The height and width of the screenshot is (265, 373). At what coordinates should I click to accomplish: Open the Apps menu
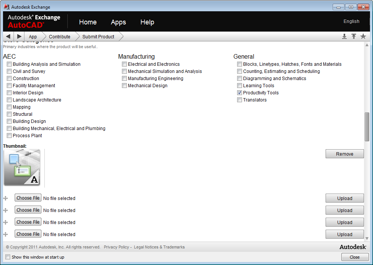(118, 22)
